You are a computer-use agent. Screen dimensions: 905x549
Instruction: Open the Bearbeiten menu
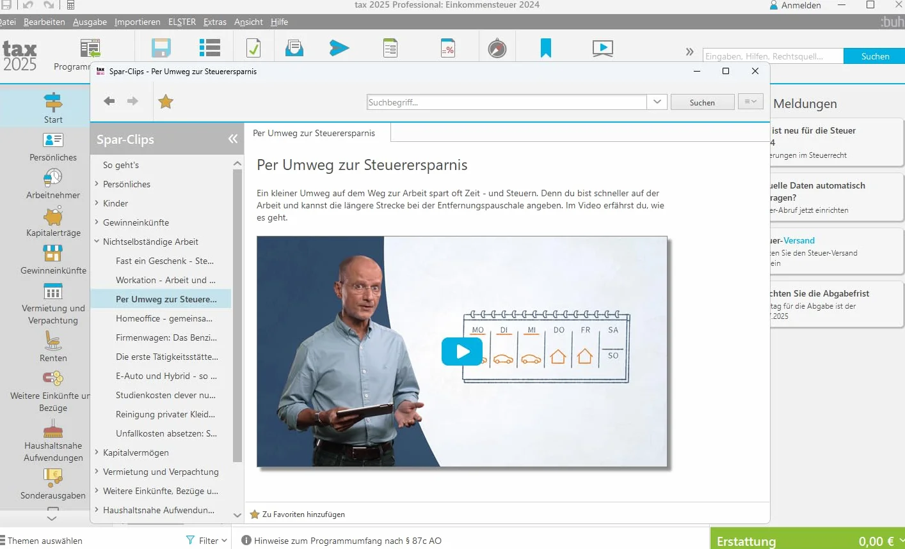pyautogui.click(x=44, y=22)
